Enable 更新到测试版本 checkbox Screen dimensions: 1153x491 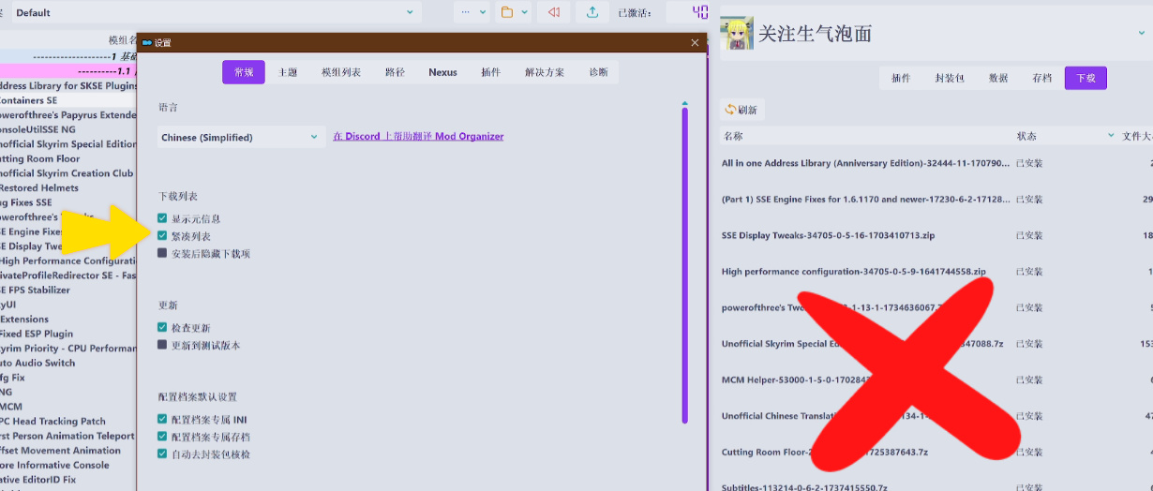(x=162, y=345)
